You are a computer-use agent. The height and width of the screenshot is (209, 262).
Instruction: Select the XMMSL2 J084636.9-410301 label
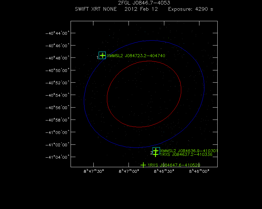click(189, 151)
